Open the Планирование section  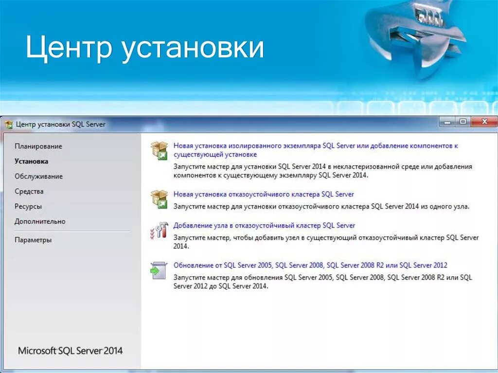[38, 146]
